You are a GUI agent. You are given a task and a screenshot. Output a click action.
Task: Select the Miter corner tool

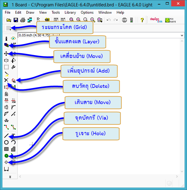click(x=13, y=107)
